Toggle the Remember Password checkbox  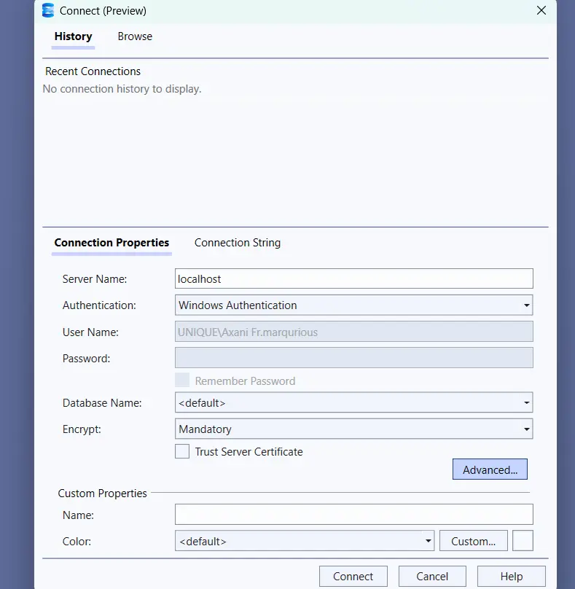tap(182, 380)
